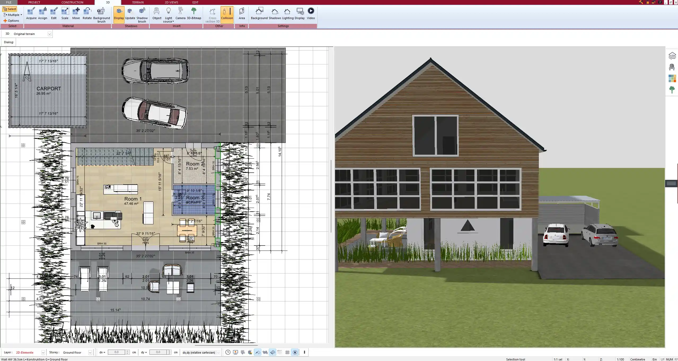The width and height of the screenshot is (678, 361).
Task: Open the materials color swatch panel on the right
Action: click(672, 78)
